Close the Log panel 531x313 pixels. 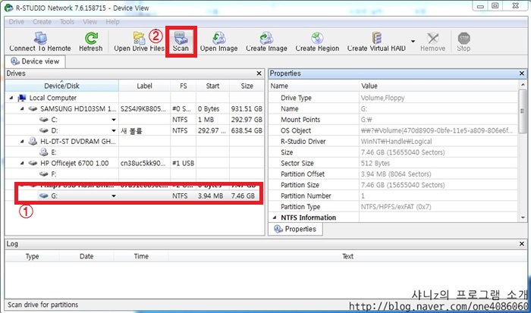point(522,243)
